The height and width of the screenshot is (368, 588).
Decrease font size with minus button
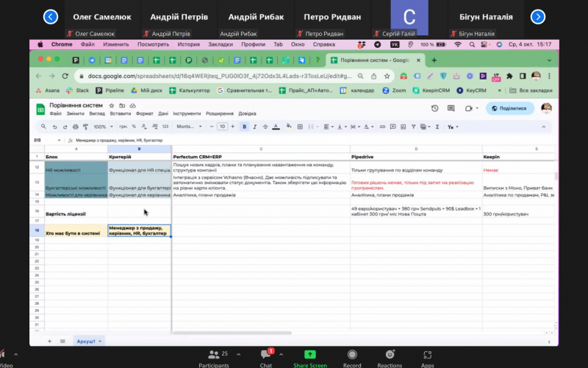[212, 127]
